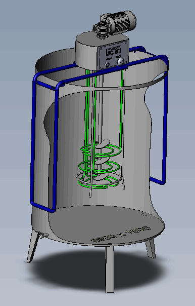Viewport: 195px width, 306px height.
Task: Select the yellow engraved text on bottom
Action: coord(121,234)
